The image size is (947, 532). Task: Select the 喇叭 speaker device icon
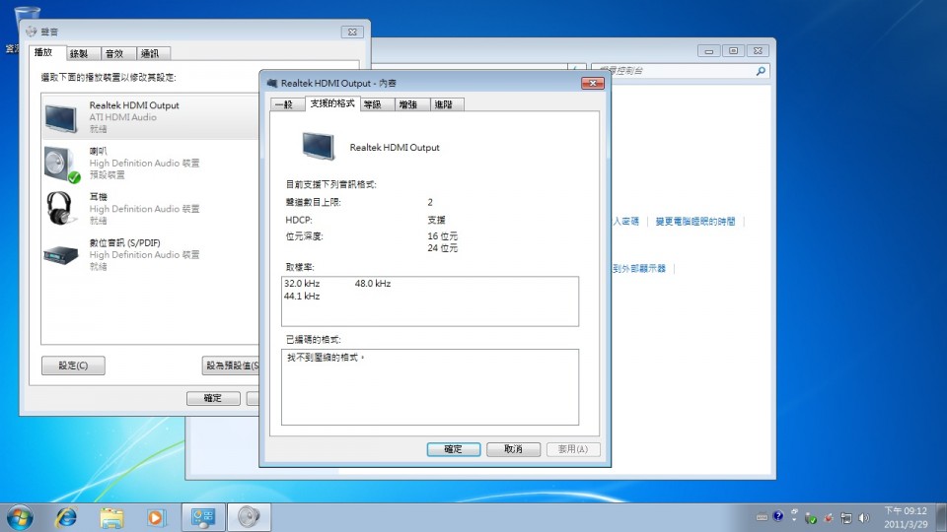(x=61, y=165)
